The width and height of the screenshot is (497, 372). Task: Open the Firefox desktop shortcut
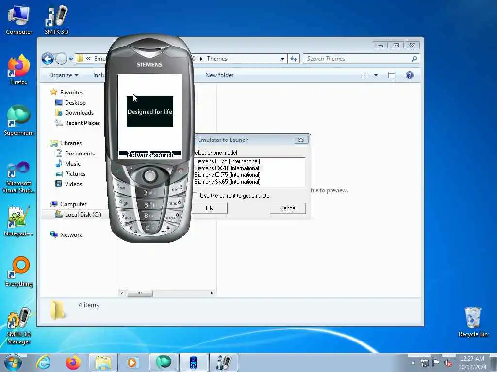(19, 70)
